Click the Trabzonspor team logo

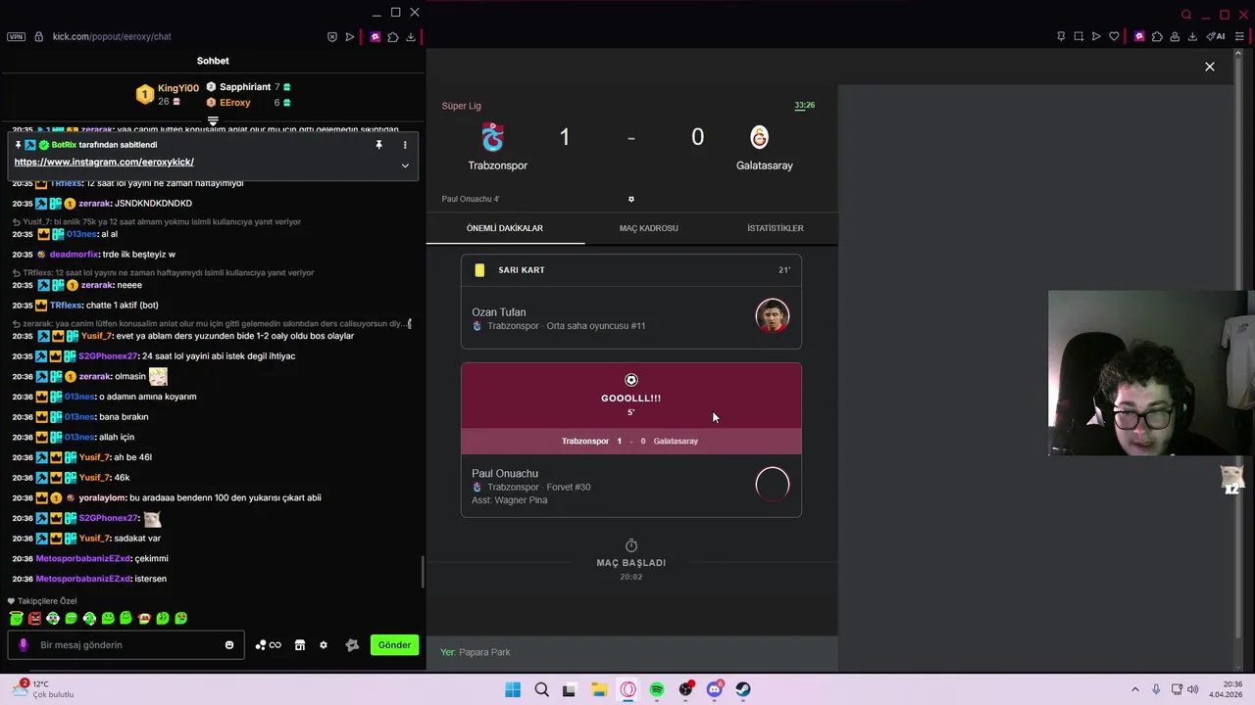click(493, 137)
